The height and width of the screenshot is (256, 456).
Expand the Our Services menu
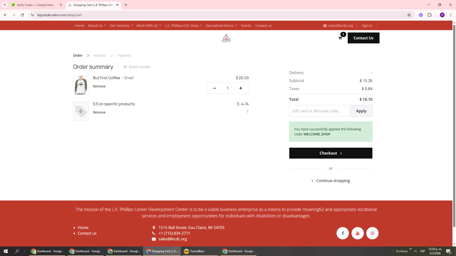[x=121, y=25]
